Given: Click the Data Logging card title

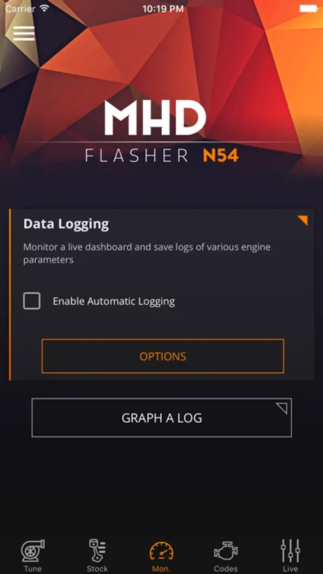Looking at the screenshot, I should coord(66,224).
